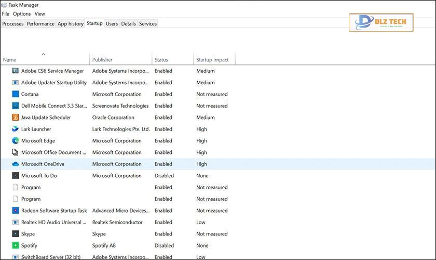
Task: Click the Enabled status of Microsoft Edge
Action: (163, 141)
